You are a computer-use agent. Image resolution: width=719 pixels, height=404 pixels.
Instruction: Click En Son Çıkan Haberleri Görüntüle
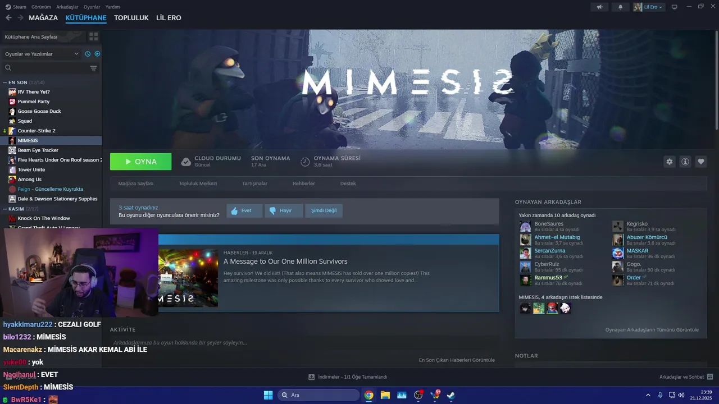coord(457,360)
